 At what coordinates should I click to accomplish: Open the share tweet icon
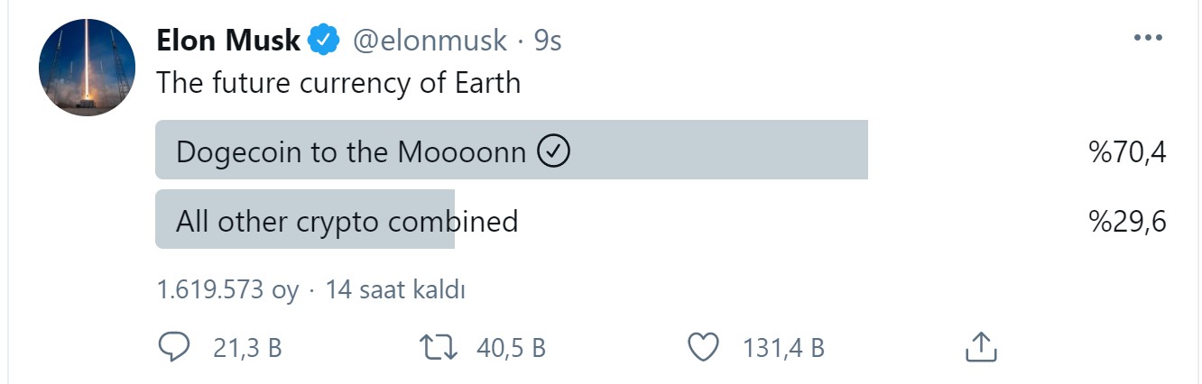point(980,346)
